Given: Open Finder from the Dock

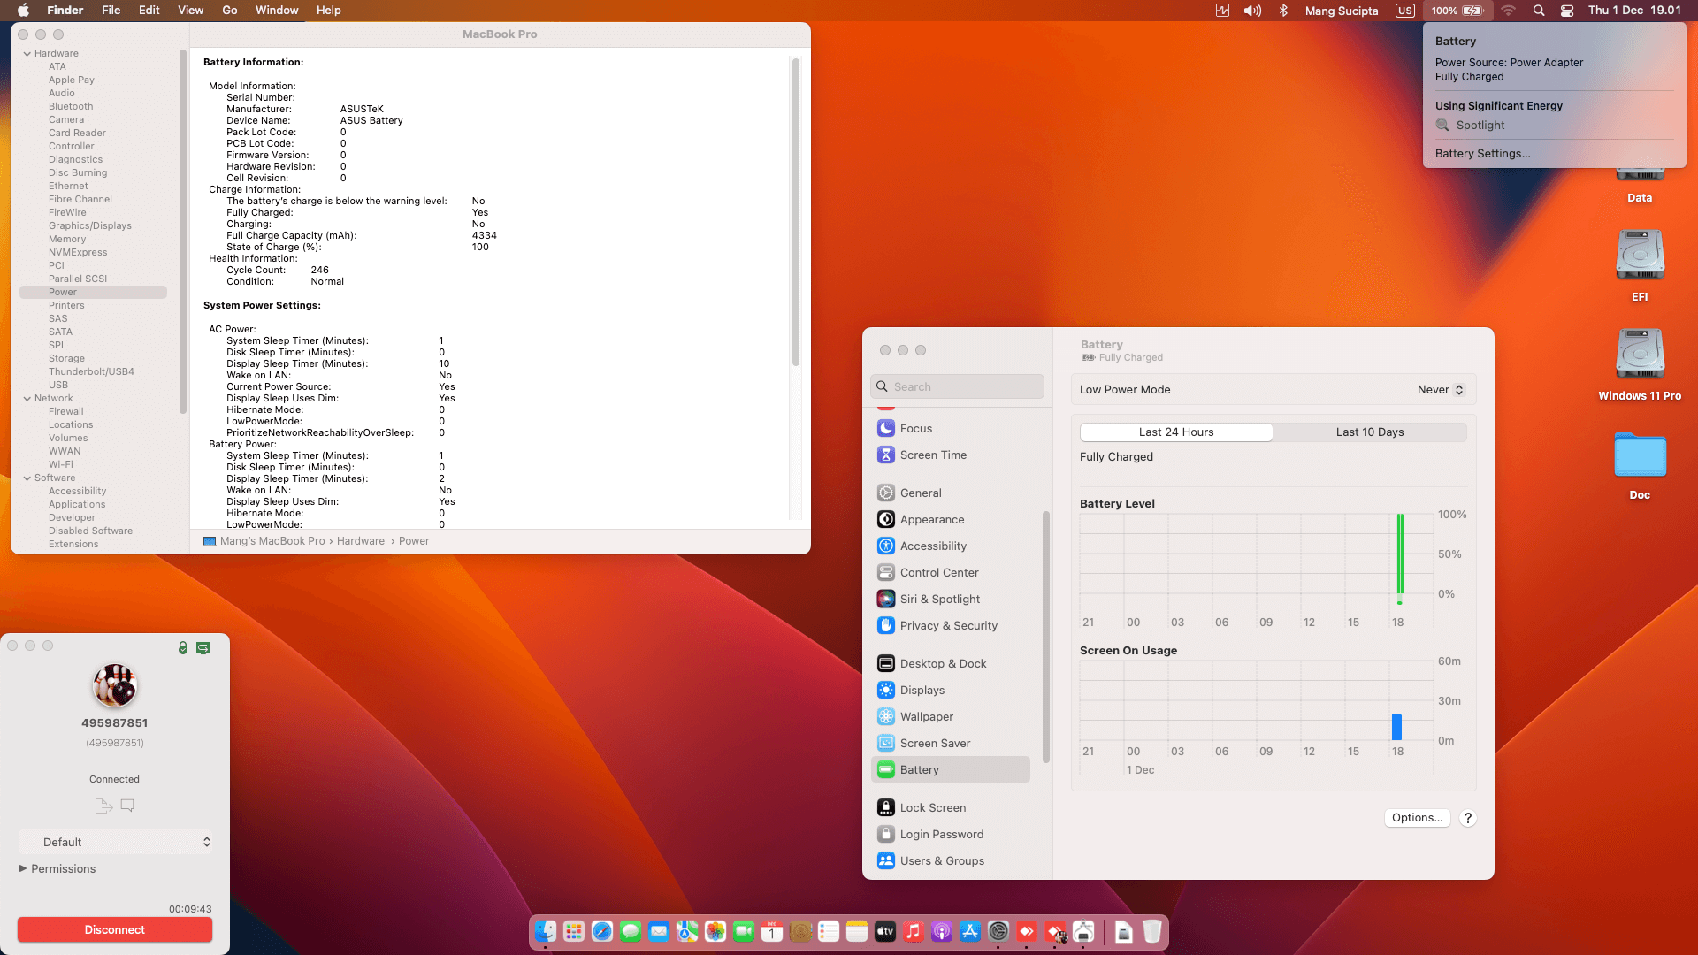Looking at the screenshot, I should tap(546, 931).
